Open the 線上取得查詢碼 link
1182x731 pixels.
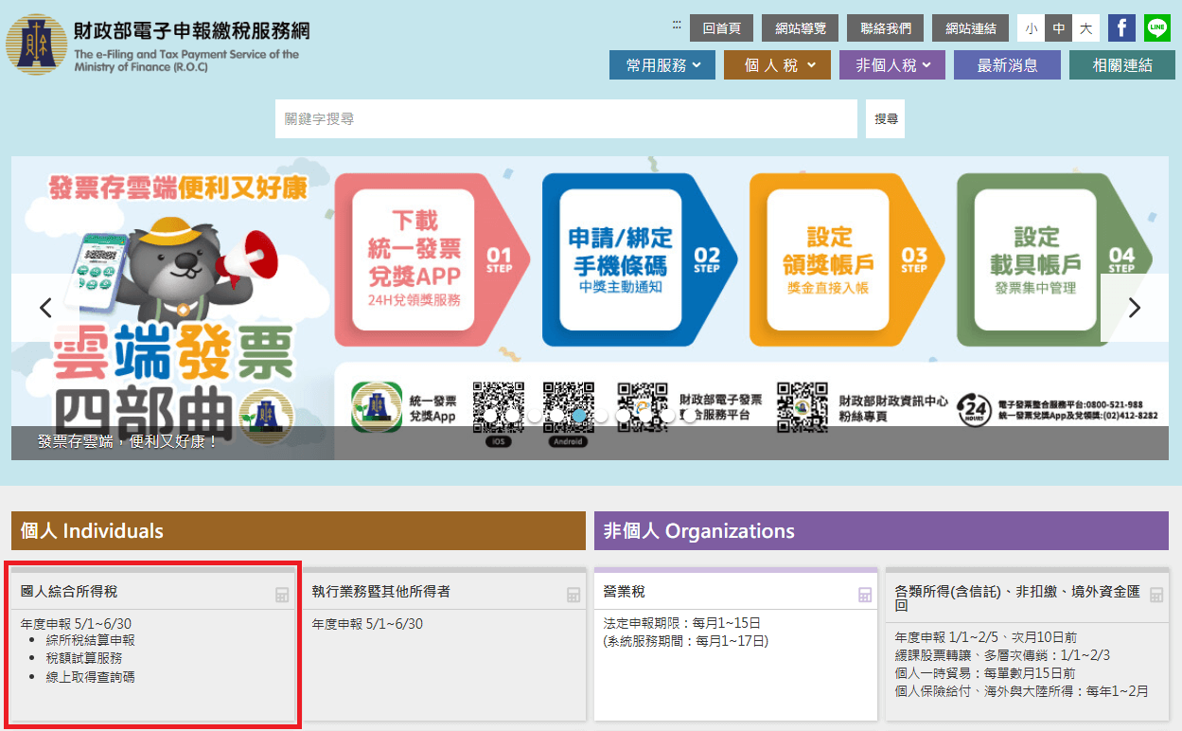click(x=90, y=677)
